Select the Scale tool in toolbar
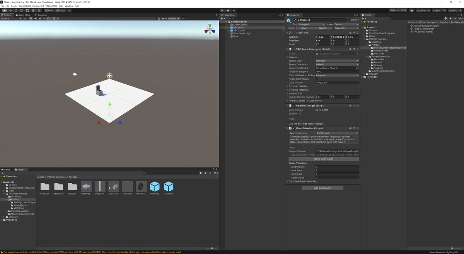Viewport: 464px width, 254px height. (22, 10)
